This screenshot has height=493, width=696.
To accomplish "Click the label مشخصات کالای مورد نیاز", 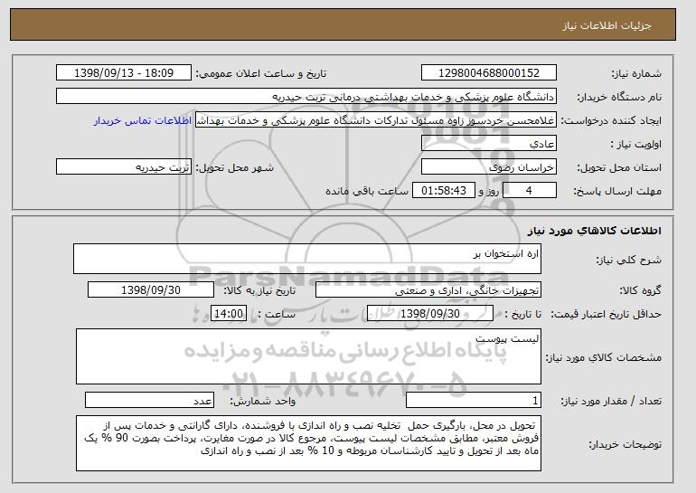I will (603, 357).
